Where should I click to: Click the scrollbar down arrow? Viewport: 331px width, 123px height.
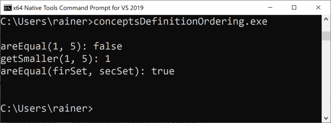coord(326,118)
